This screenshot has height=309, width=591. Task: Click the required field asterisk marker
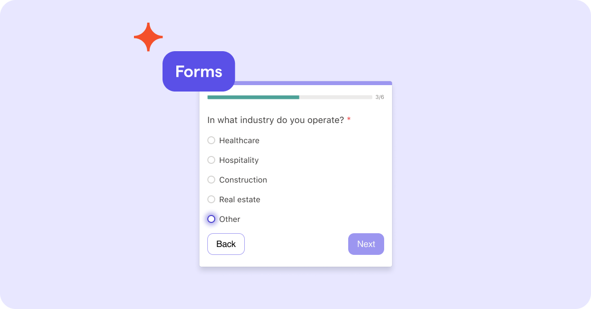348,120
